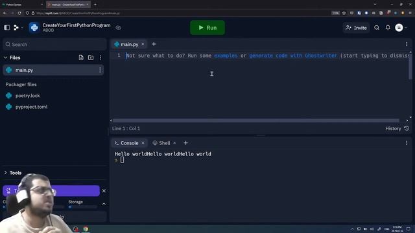
Task: Open the notifications bell
Action: [x=388, y=28]
